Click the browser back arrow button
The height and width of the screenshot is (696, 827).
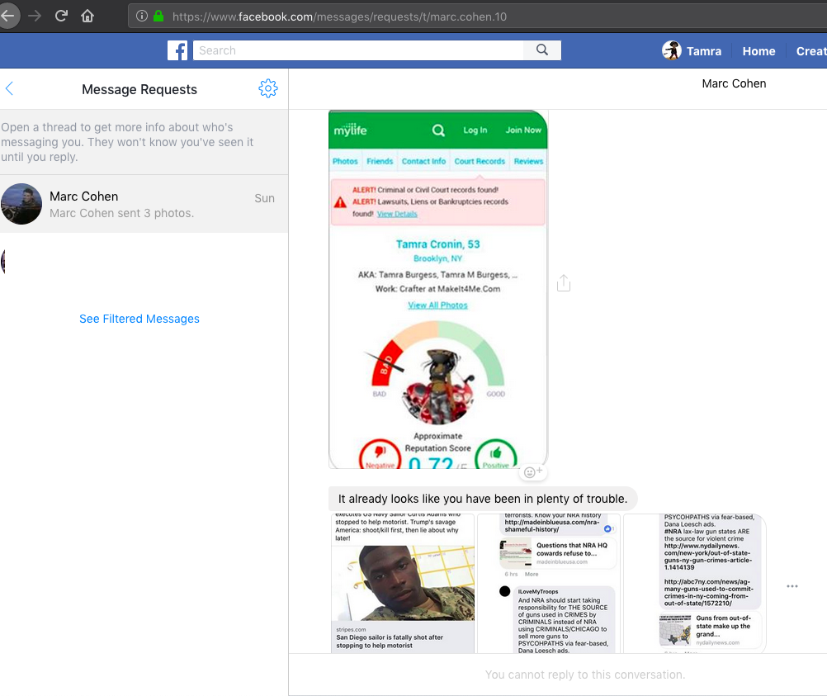[7, 16]
